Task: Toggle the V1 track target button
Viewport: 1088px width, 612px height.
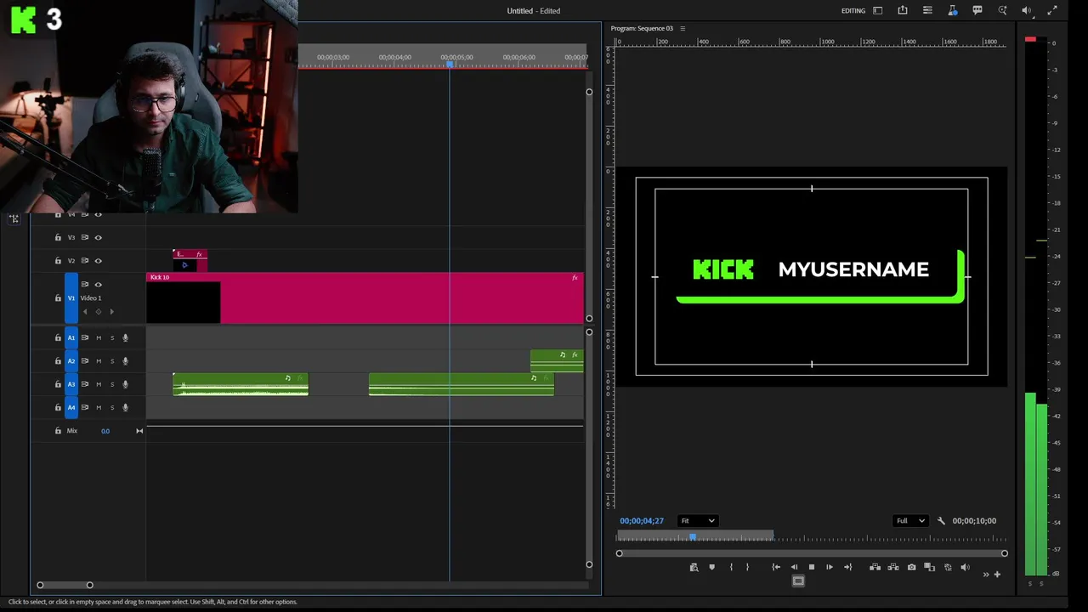Action: point(71,298)
